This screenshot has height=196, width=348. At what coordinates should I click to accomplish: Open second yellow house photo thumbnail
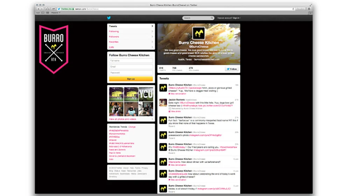131,94
